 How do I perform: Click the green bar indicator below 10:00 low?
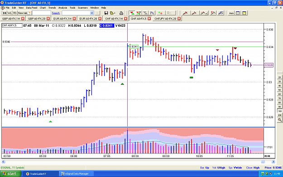(x=192, y=77)
